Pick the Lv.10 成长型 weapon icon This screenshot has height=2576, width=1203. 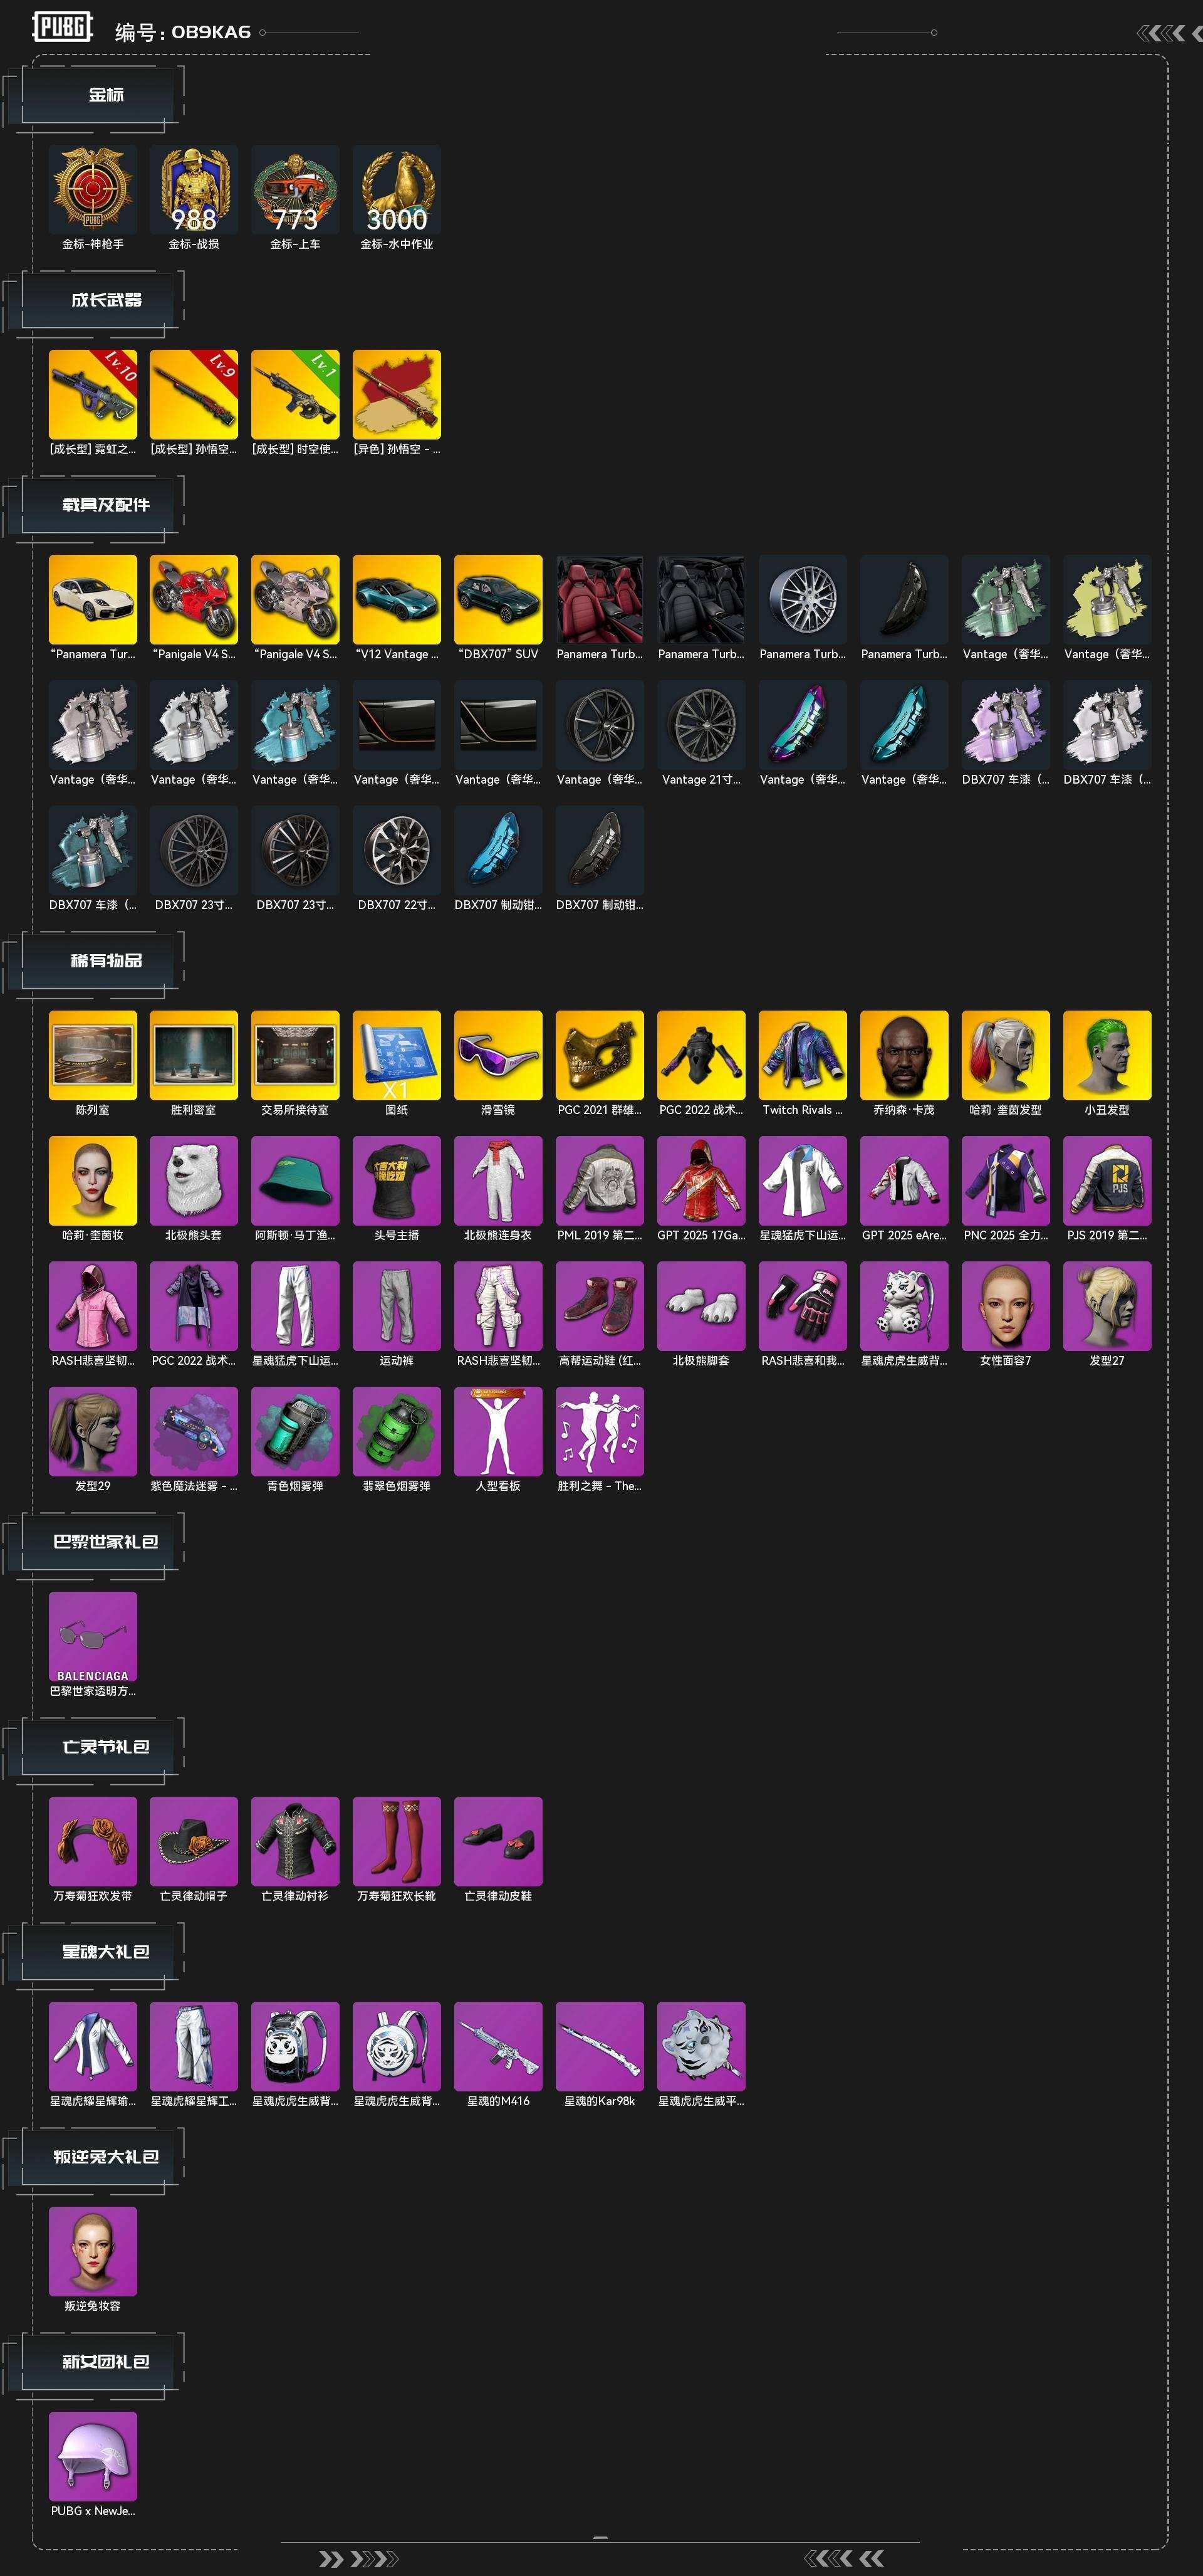point(93,394)
